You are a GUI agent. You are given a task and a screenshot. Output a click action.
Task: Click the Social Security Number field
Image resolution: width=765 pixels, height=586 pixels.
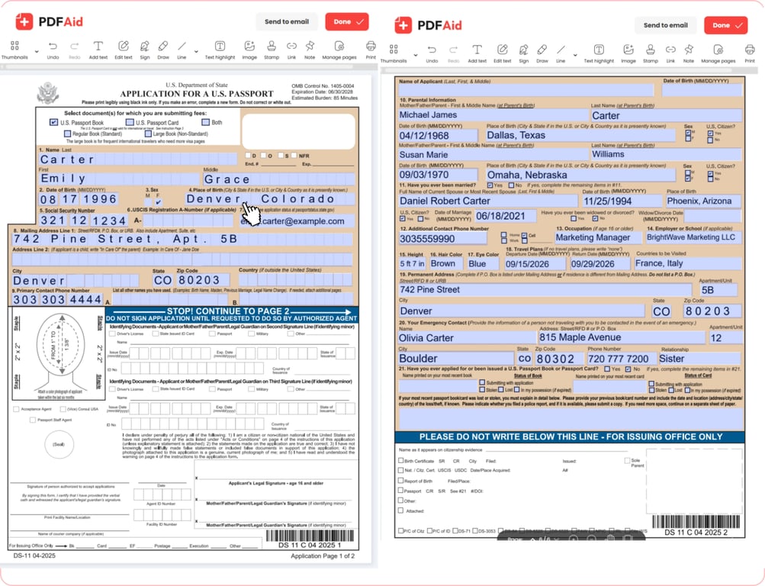[83, 221]
